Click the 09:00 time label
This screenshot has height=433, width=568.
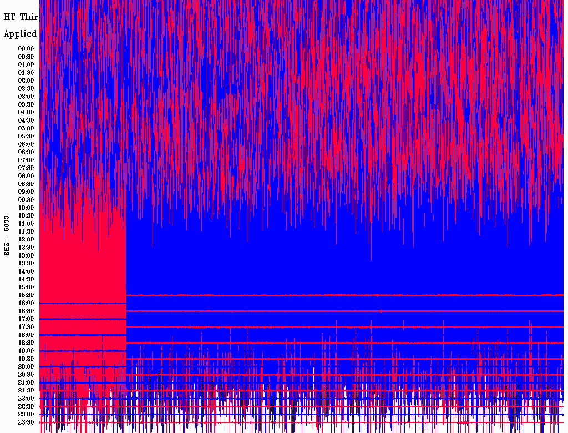click(26, 192)
